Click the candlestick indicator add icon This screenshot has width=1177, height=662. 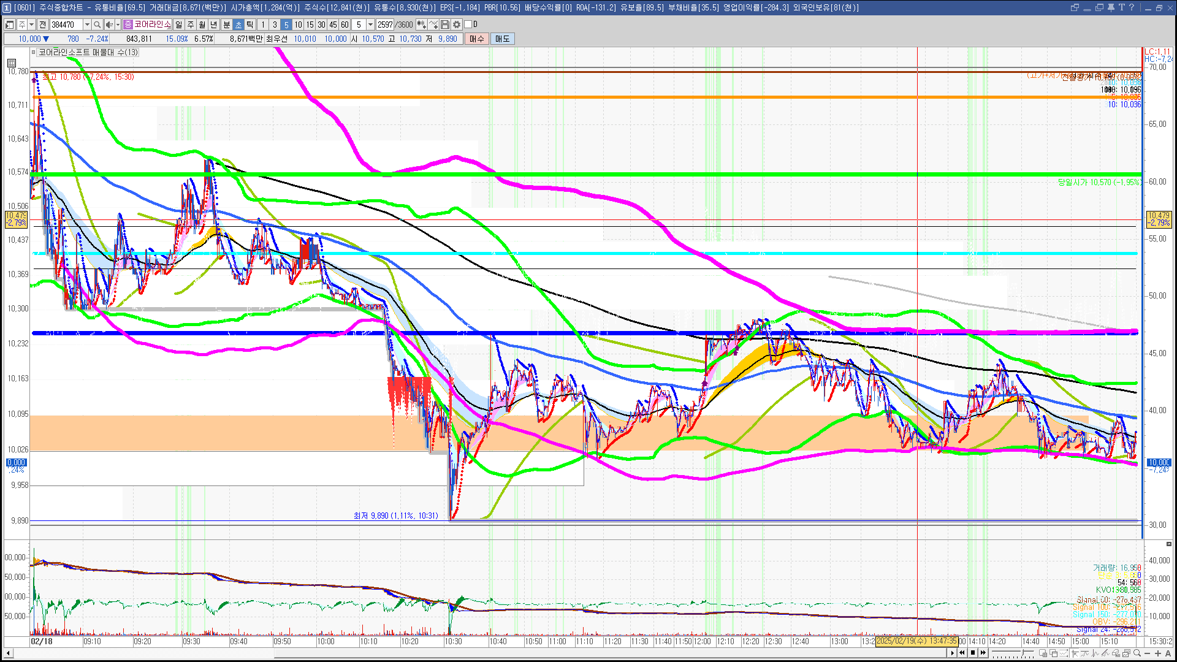tap(422, 25)
